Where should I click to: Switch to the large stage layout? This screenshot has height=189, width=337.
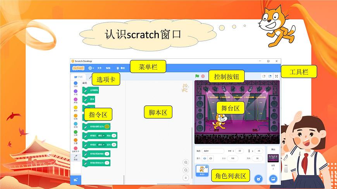[270, 76]
